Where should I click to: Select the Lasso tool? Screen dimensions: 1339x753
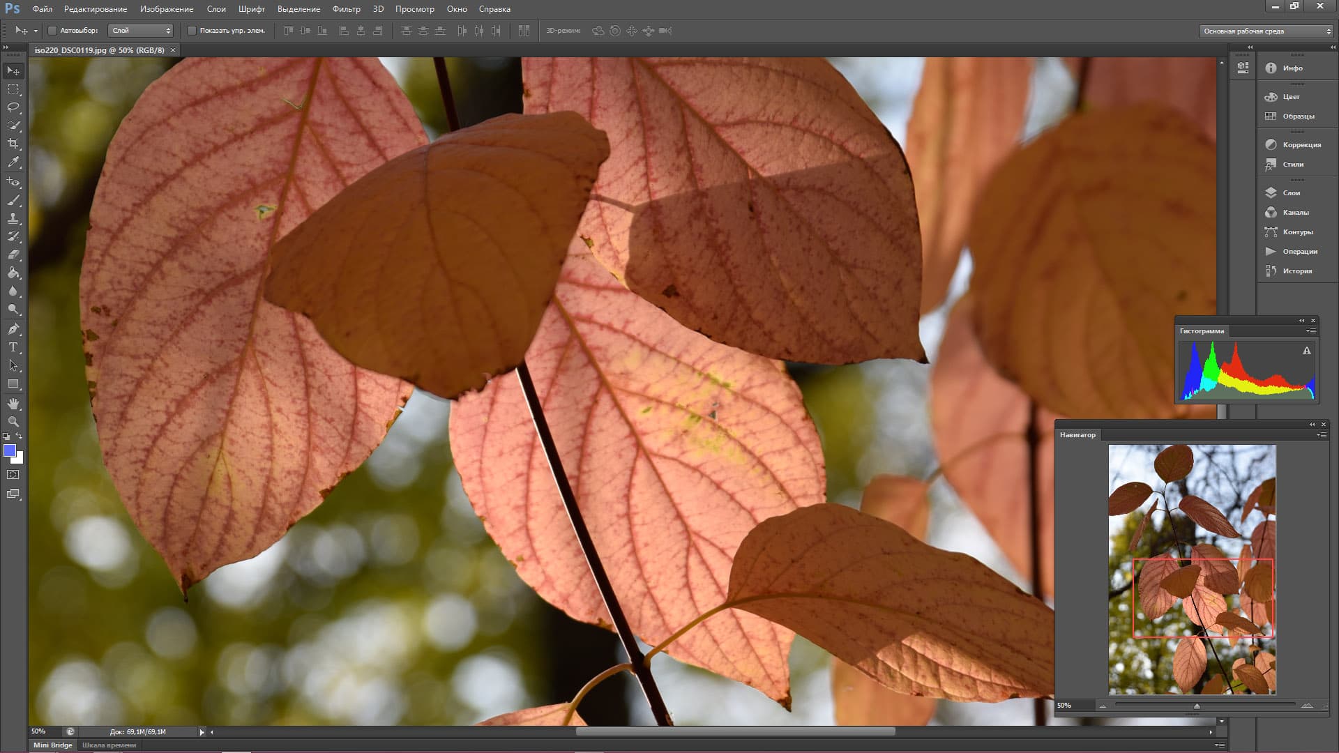13,107
